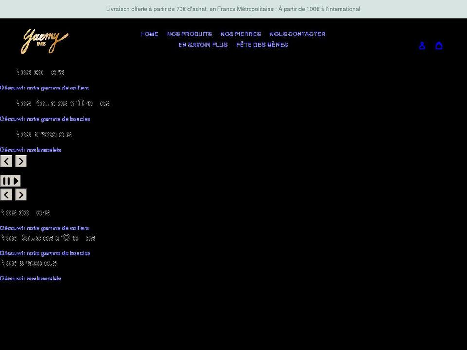Viewport: 467px width, 350px height.
Task: Open the shopping cart icon
Action: pos(439,46)
